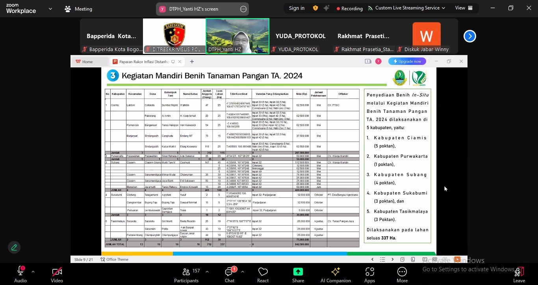
Task: Open a new WPS tab with the plus
Action: [192, 62]
